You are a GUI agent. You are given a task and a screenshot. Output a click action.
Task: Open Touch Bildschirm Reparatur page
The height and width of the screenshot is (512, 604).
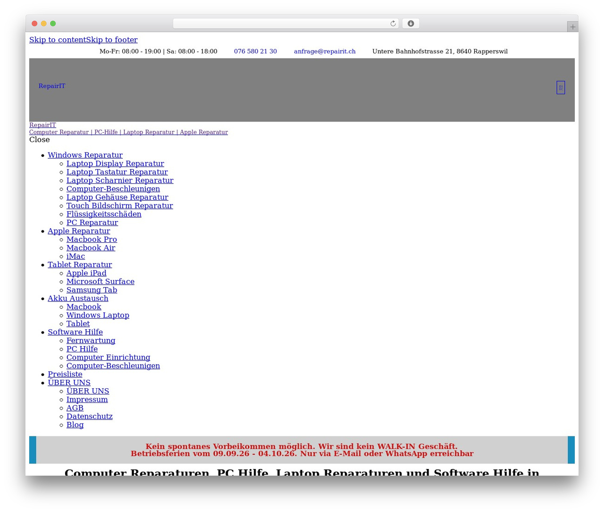[120, 206]
